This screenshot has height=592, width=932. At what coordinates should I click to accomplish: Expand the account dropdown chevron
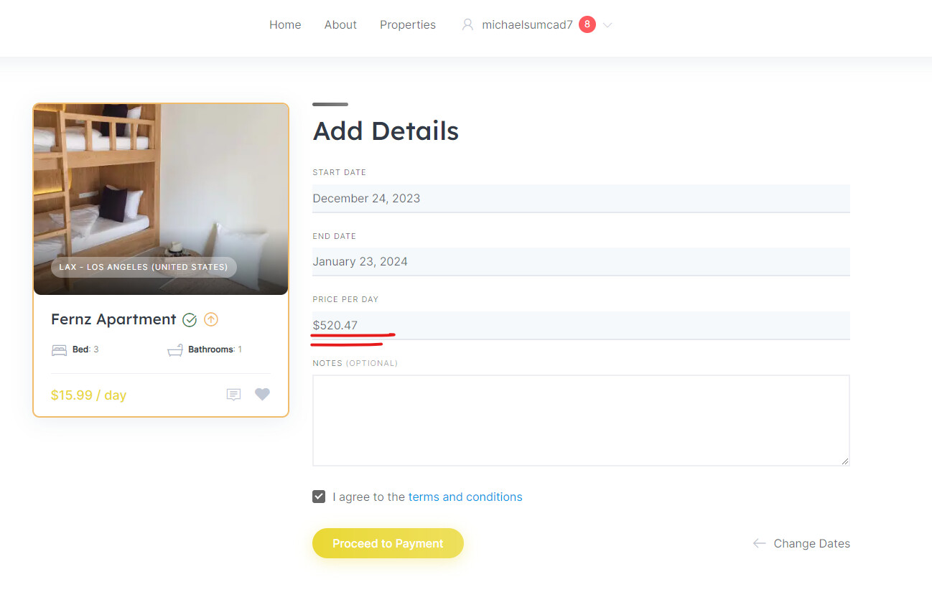(x=607, y=25)
